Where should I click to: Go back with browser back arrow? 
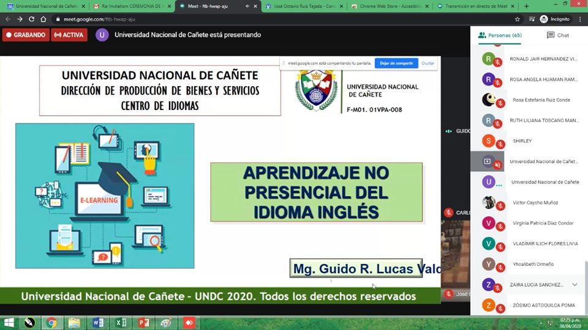[8, 19]
